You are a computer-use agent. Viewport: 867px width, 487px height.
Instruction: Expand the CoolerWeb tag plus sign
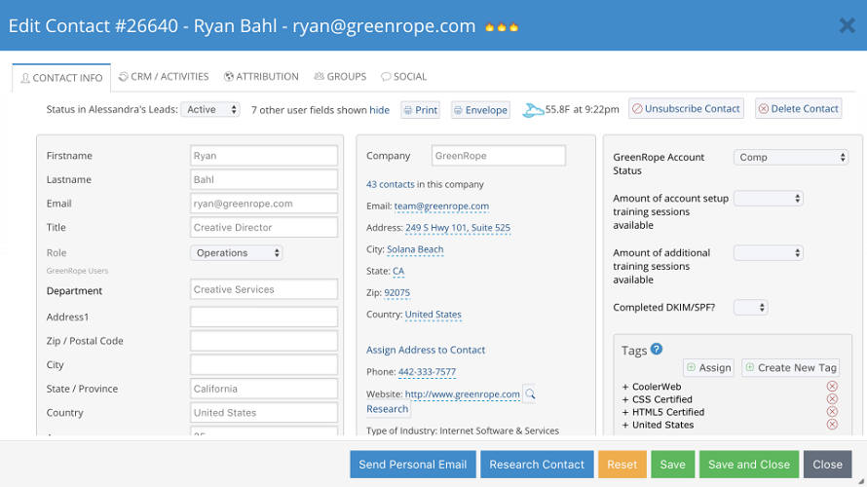point(625,387)
